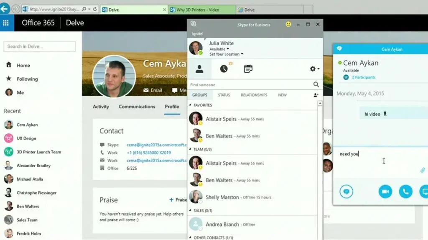Open Julia White's Available status dropdown
The image size is (428, 240).
click(x=219, y=49)
